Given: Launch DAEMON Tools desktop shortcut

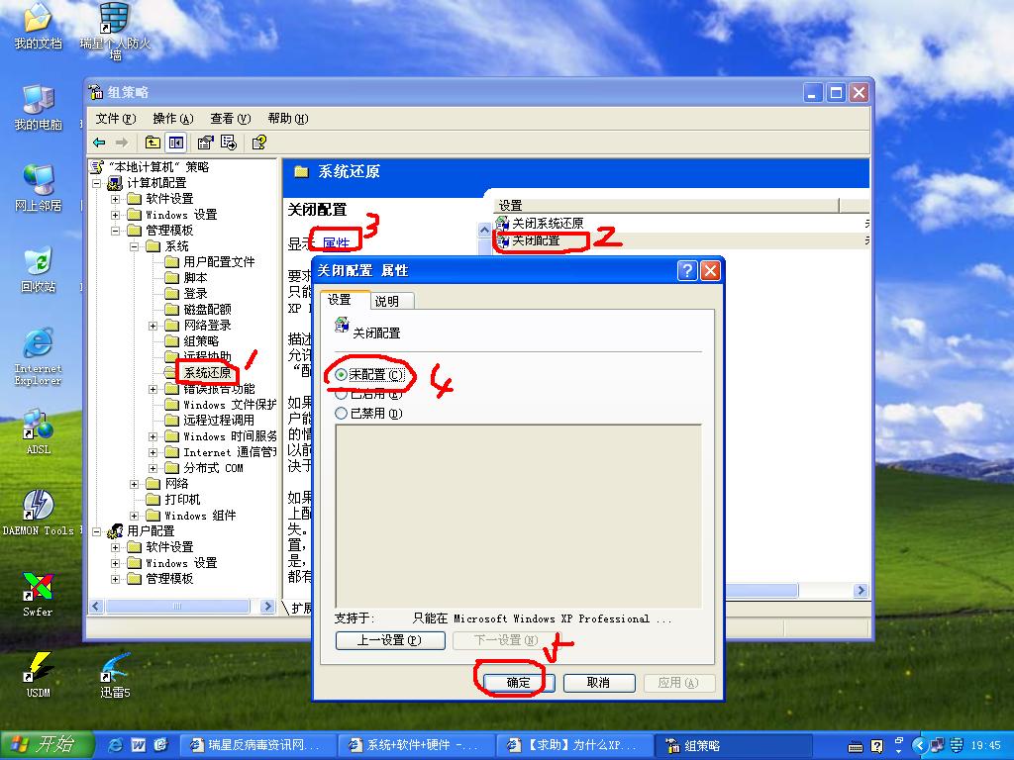Looking at the screenshot, I should click(x=38, y=514).
